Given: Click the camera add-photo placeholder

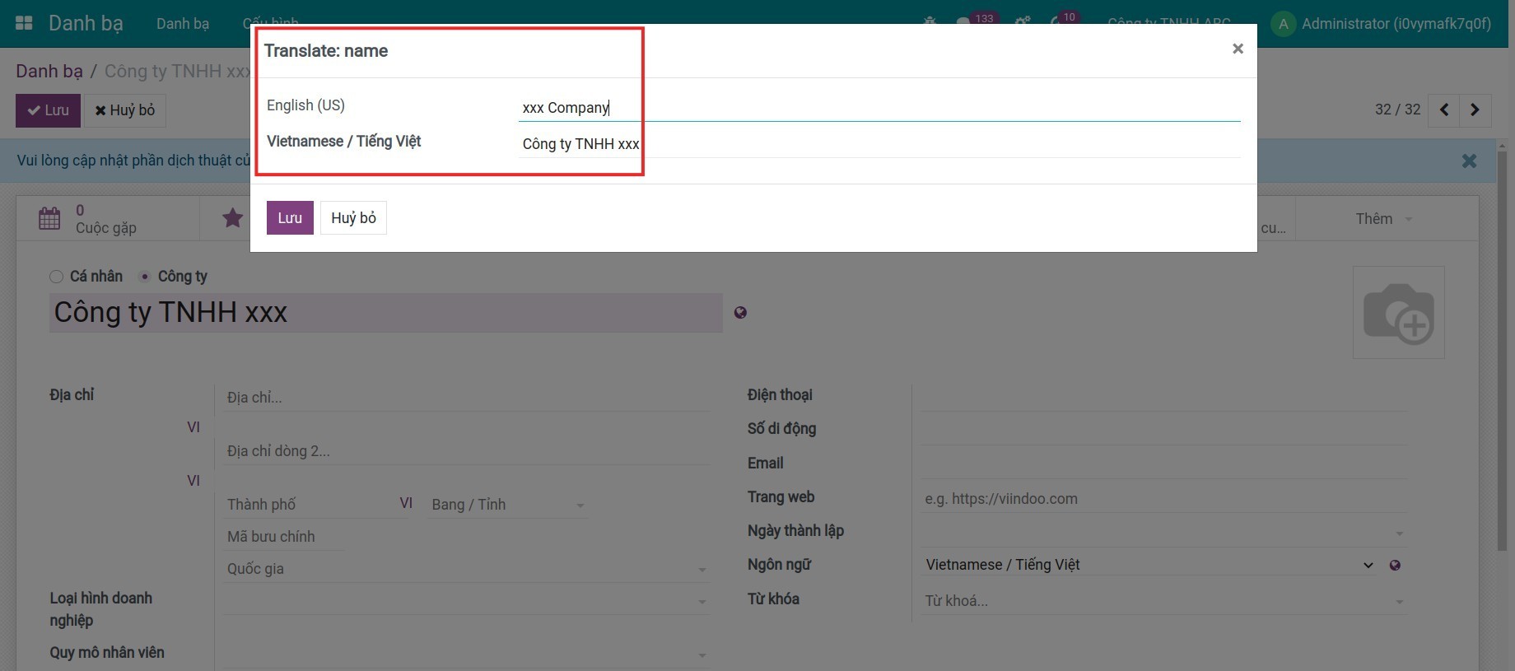Looking at the screenshot, I should coord(1398,313).
